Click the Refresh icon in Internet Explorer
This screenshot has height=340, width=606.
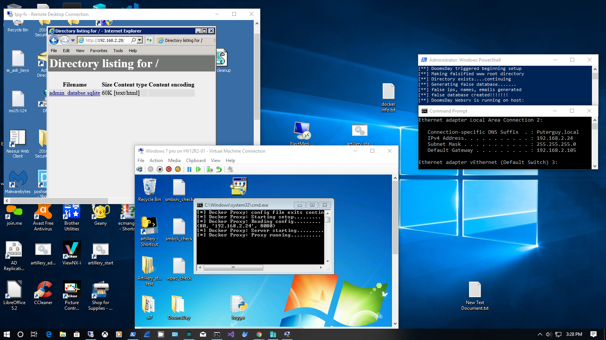point(149,40)
